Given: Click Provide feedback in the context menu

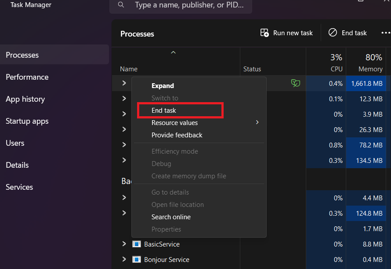Looking at the screenshot, I should pyautogui.click(x=177, y=135).
